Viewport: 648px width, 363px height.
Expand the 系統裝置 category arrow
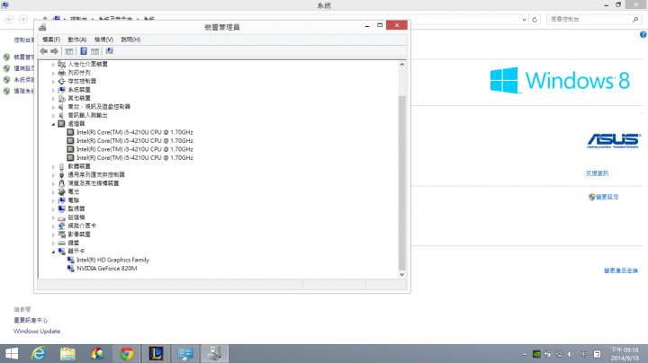[53, 90]
